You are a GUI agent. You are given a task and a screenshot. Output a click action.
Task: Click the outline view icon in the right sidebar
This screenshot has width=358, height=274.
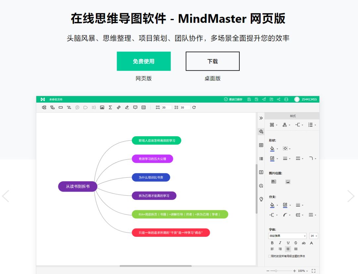click(261, 158)
